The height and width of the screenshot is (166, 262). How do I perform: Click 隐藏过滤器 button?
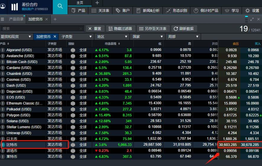point(120,29)
